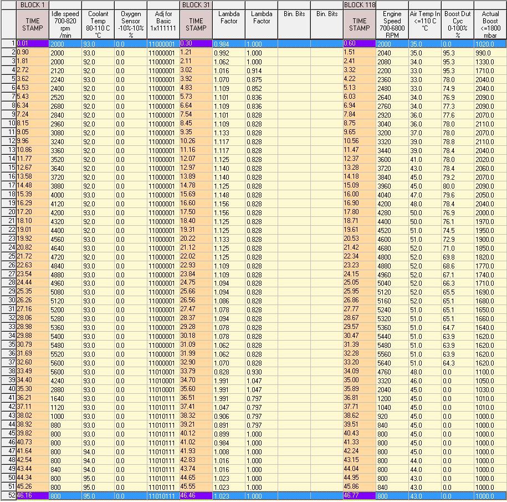Select the Boost Dut Cyc column header

pos(457,24)
